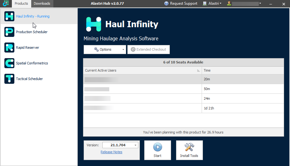The height and width of the screenshot is (166, 290).
Task: Click the Request Support question mark icon
Action: coord(166,3)
